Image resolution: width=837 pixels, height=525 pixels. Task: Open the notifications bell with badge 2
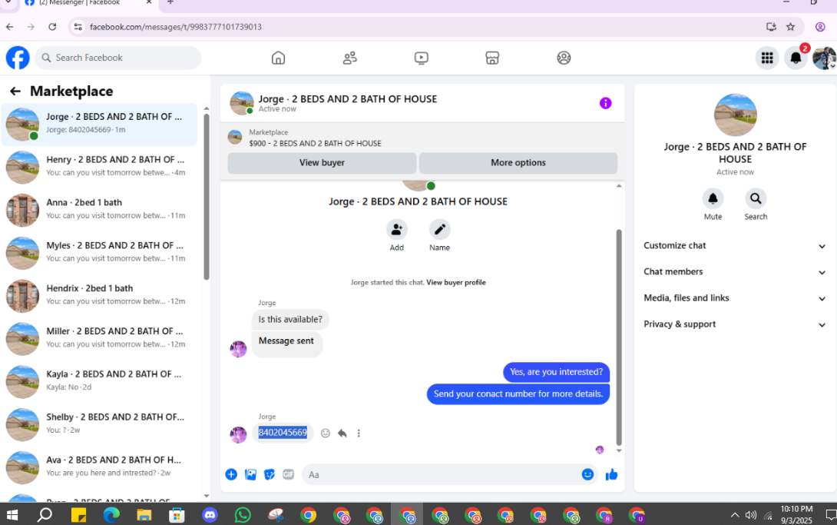coord(796,58)
